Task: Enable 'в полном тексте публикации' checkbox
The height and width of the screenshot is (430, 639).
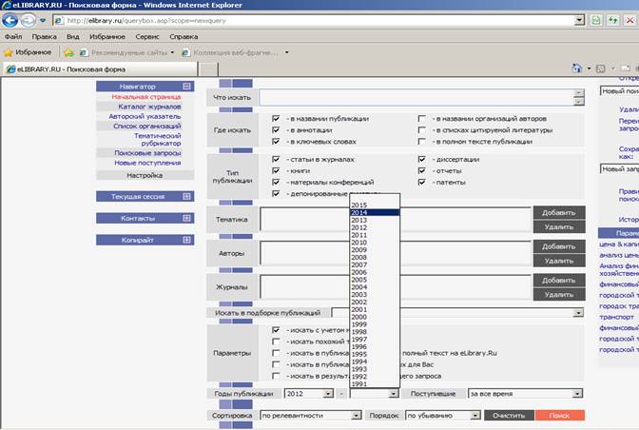Action: (422, 142)
